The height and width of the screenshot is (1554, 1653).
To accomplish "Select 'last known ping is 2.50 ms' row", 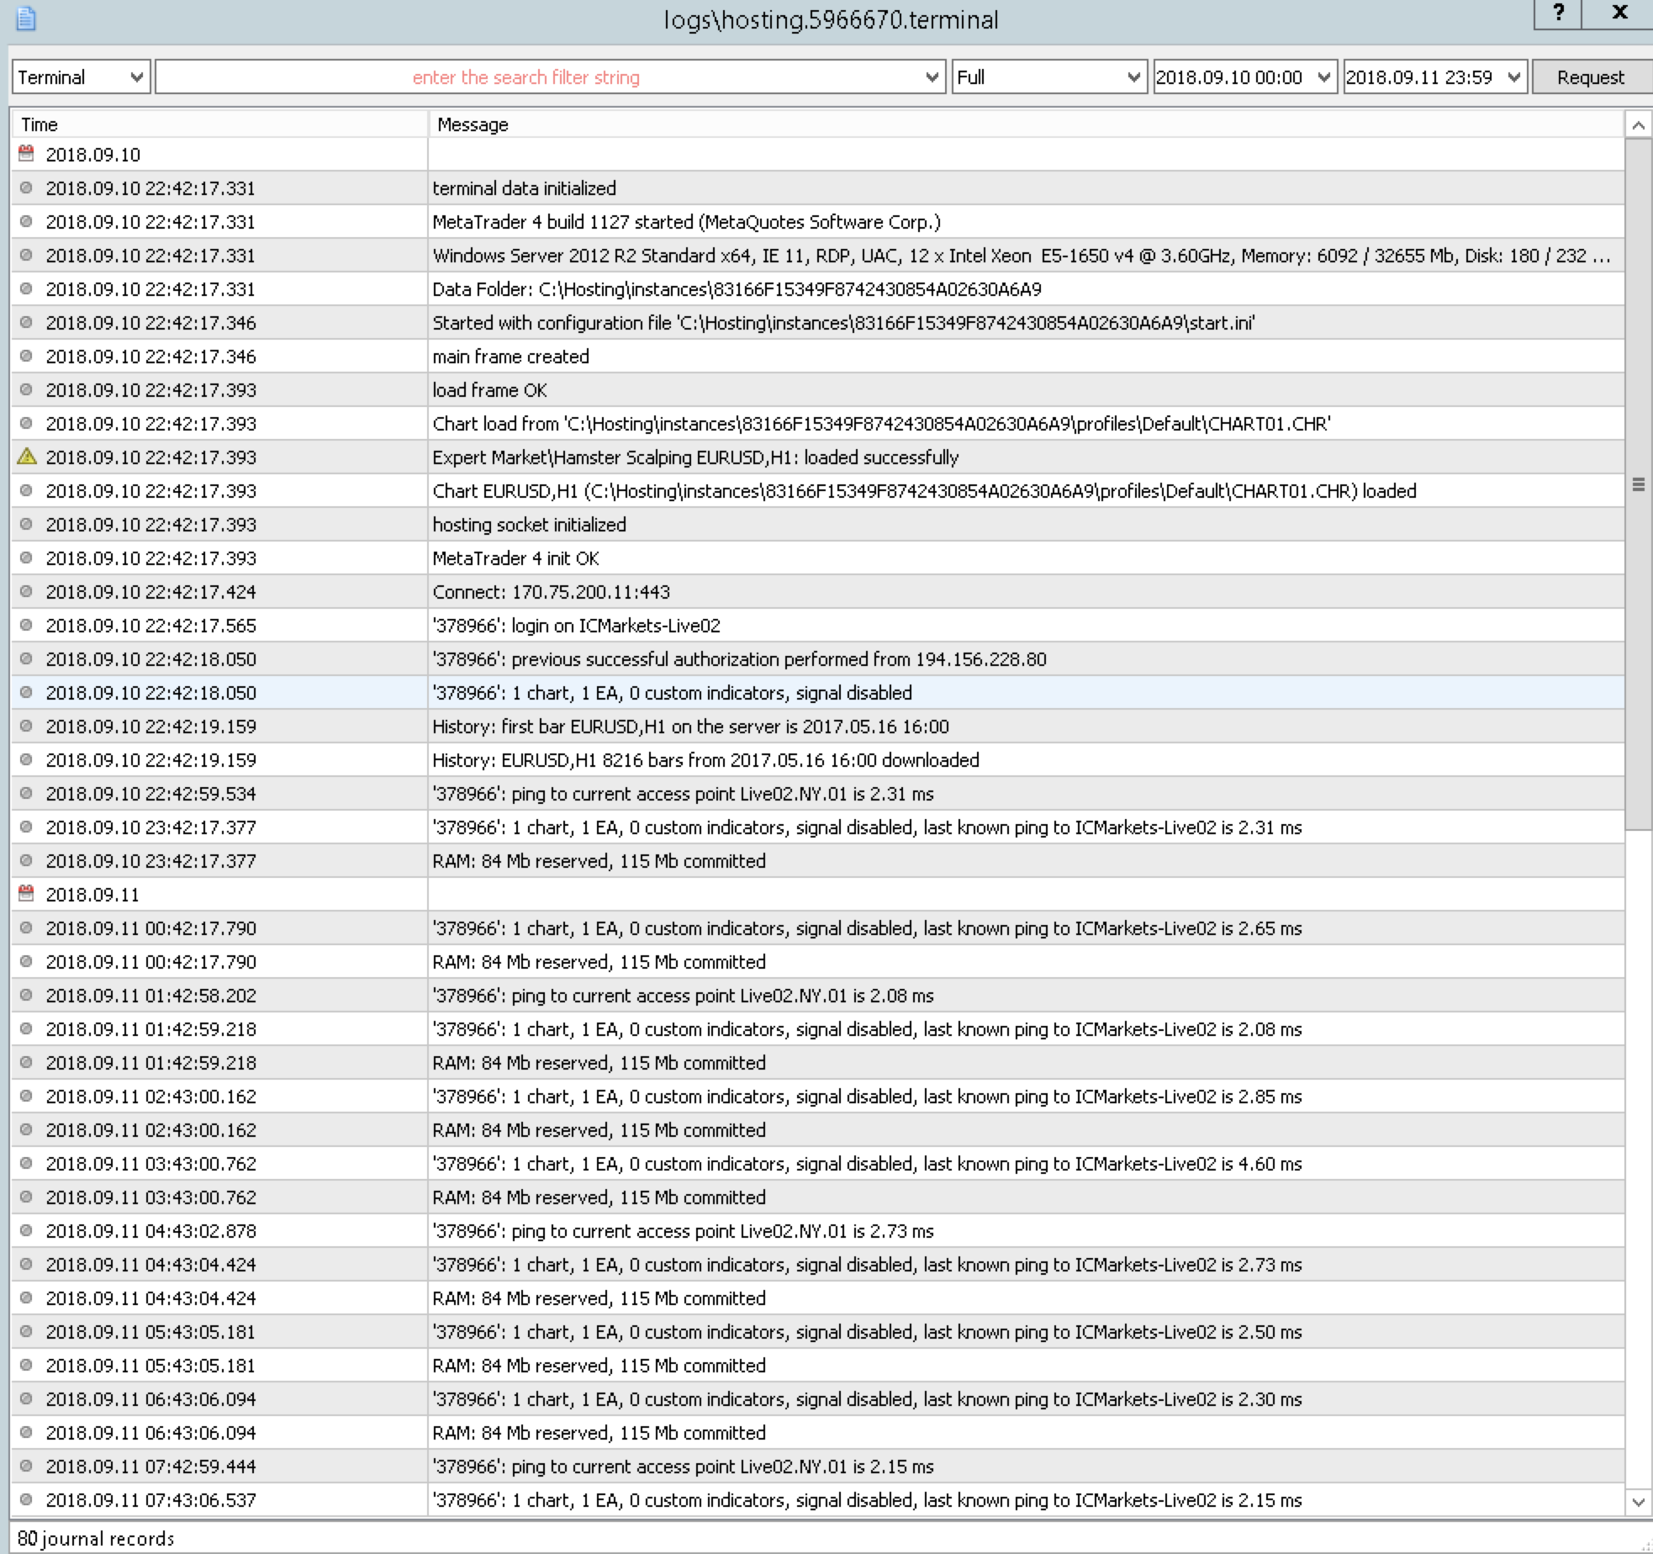I will (x=817, y=1331).
